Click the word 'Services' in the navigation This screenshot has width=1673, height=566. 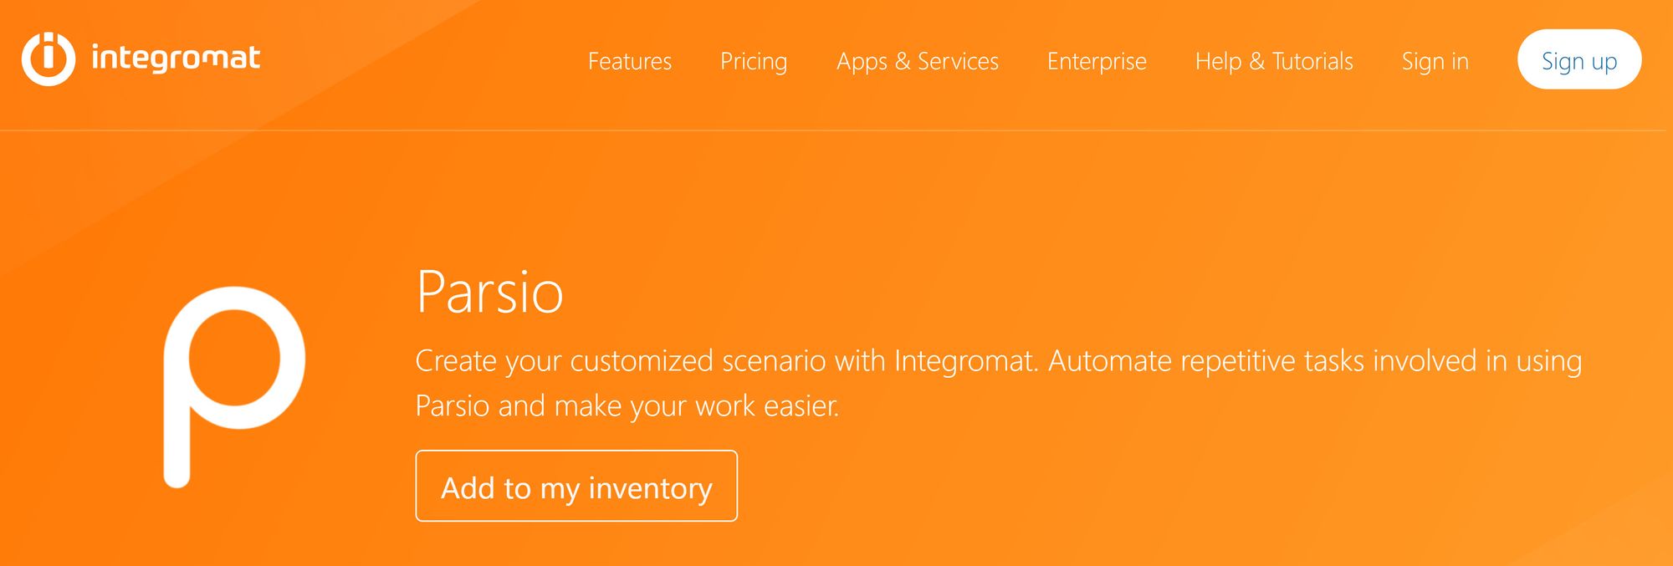click(958, 61)
